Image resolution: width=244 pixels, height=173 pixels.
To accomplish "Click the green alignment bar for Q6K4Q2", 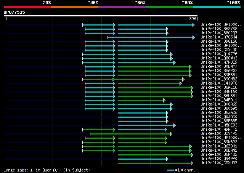I will click(156, 155).
